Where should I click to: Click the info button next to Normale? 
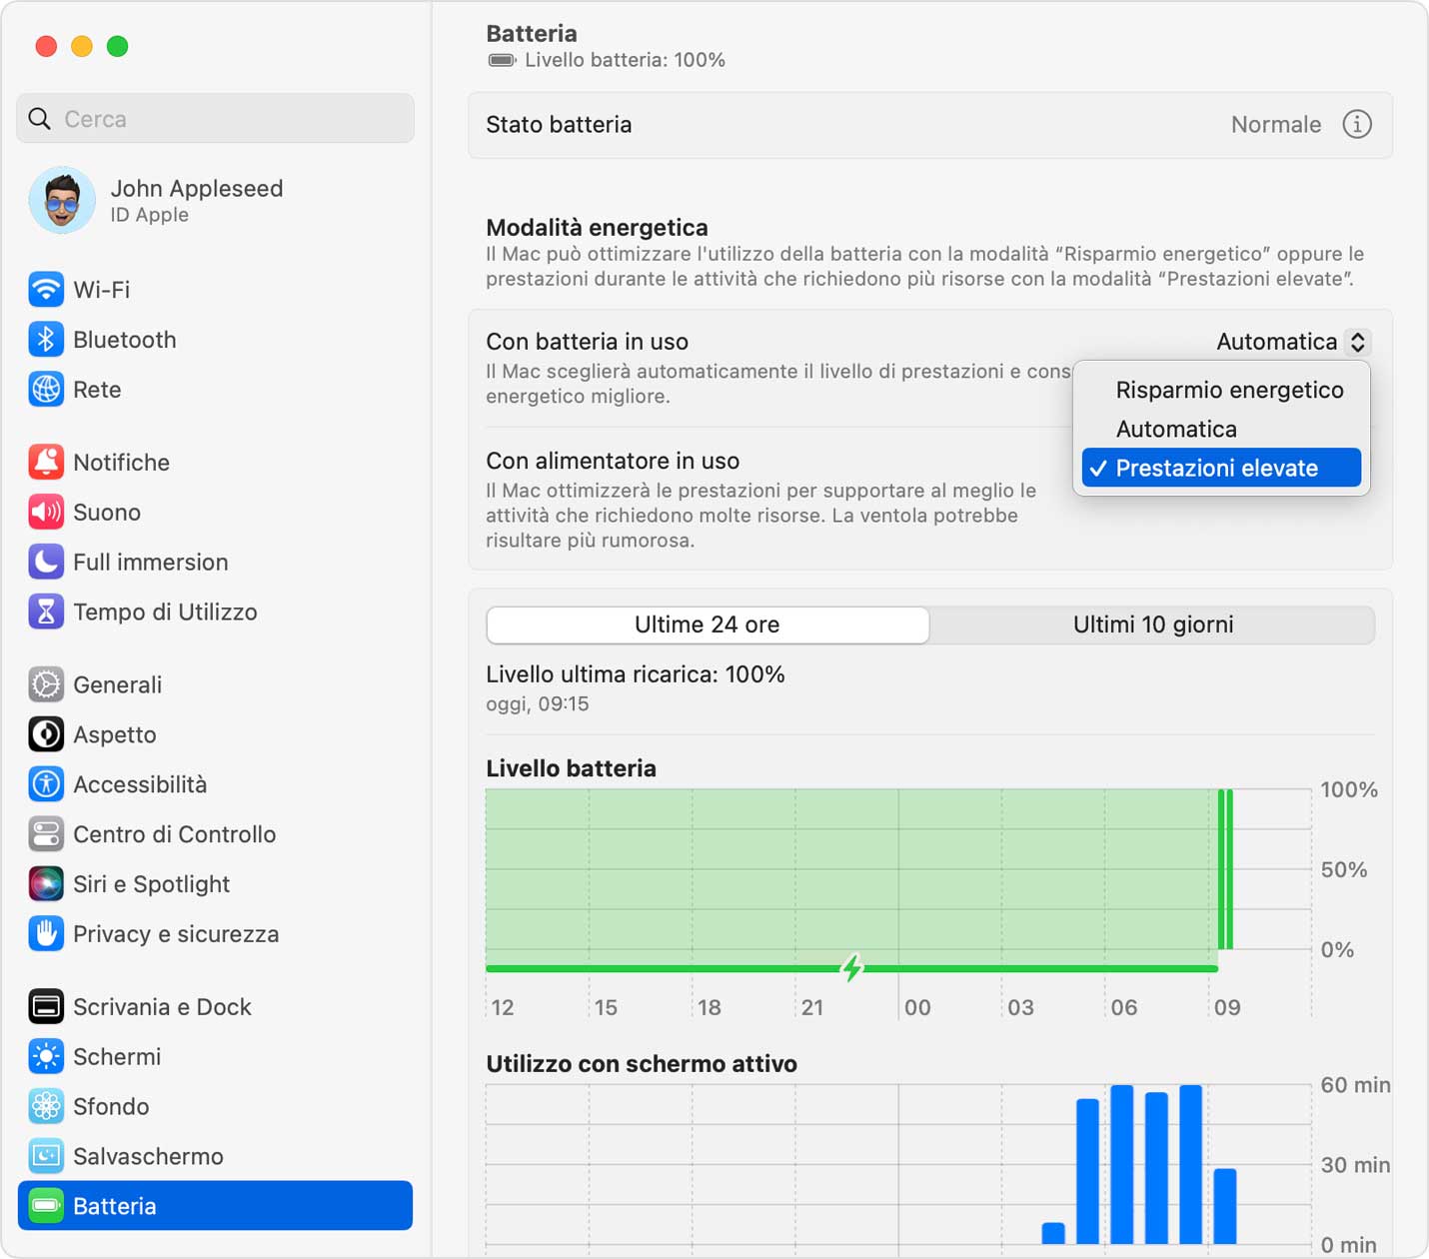click(x=1357, y=125)
